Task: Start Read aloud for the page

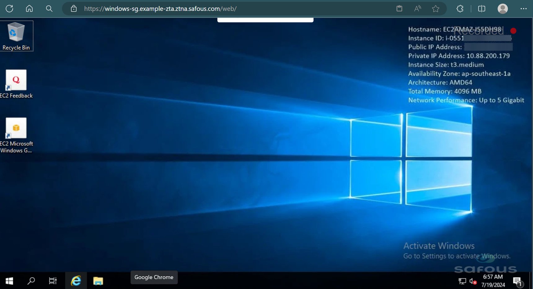Action: point(417,8)
